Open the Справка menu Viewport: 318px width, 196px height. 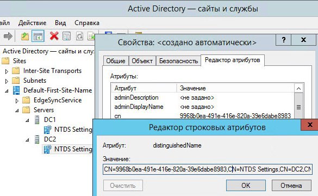87,23
